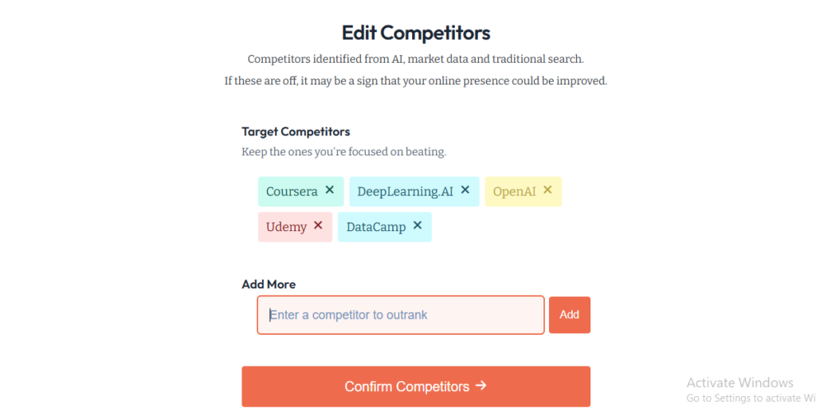This screenshot has height=420, width=816.
Task: Click the yellow OpenAI tag label
Action: point(514,191)
